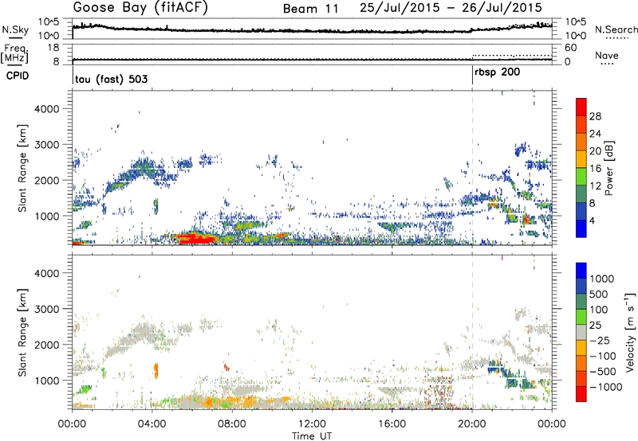Click the light green segment of Power colorbar
The image size is (638, 441).
[x=581, y=177]
